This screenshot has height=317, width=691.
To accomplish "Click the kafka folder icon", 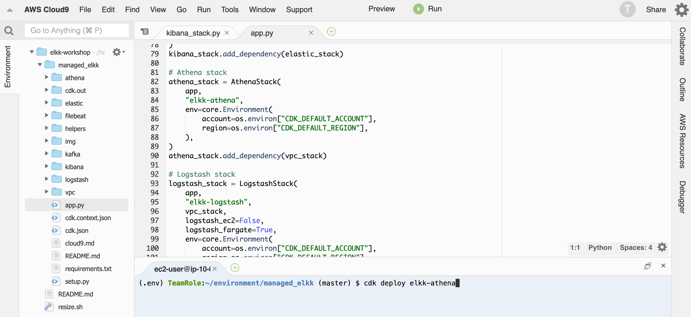I will (x=57, y=154).
